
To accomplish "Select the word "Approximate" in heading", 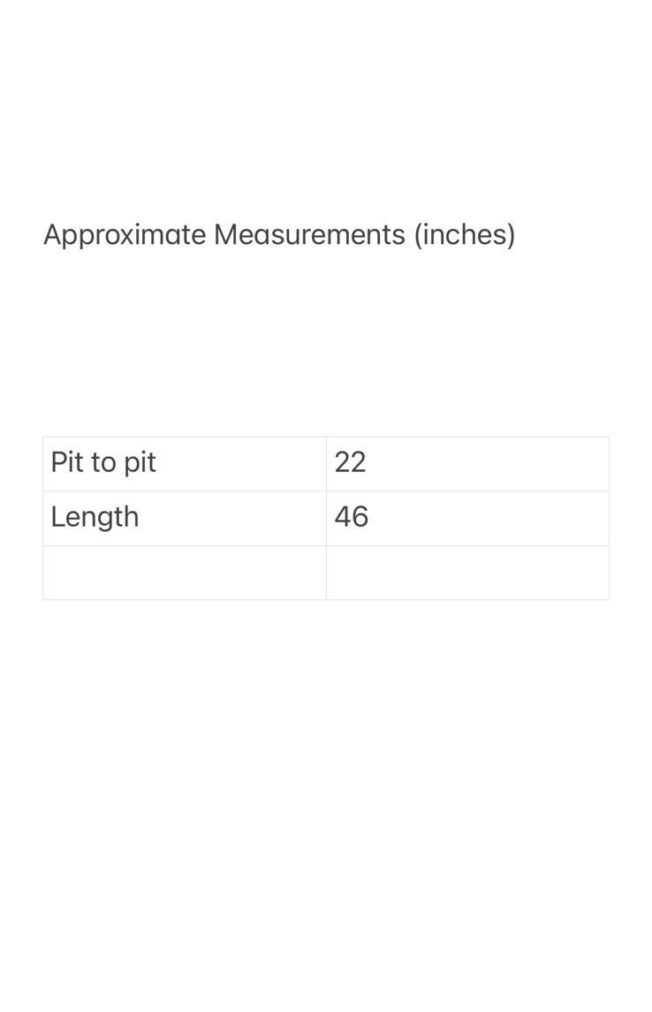I will point(125,236).
